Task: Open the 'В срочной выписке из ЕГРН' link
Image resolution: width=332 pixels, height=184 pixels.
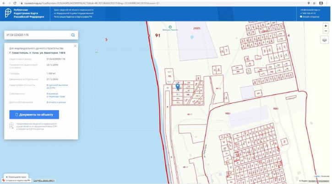Action: tap(57, 86)
